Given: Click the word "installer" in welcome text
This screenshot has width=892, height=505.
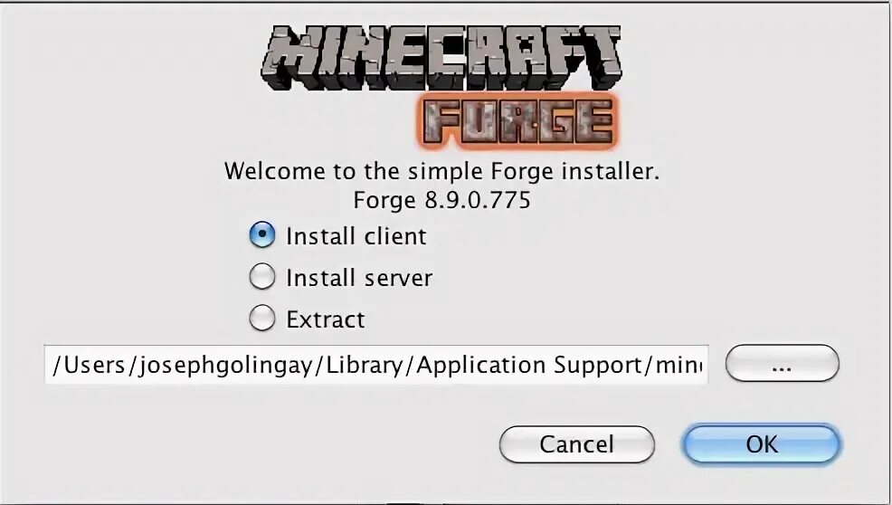Looking at the screenshot, I should [611, 171].
